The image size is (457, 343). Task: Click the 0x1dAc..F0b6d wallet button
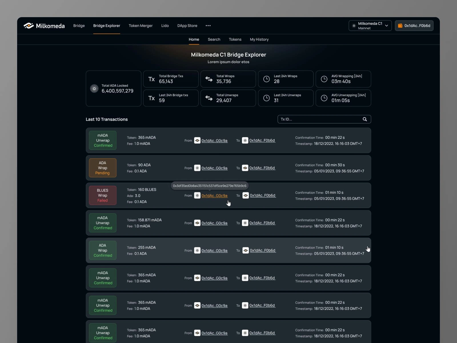coord(414,26)
